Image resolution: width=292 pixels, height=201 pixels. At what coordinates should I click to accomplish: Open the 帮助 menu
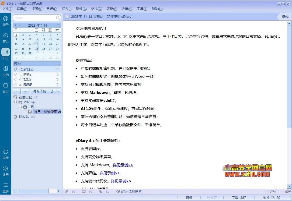tap(157, 9)
